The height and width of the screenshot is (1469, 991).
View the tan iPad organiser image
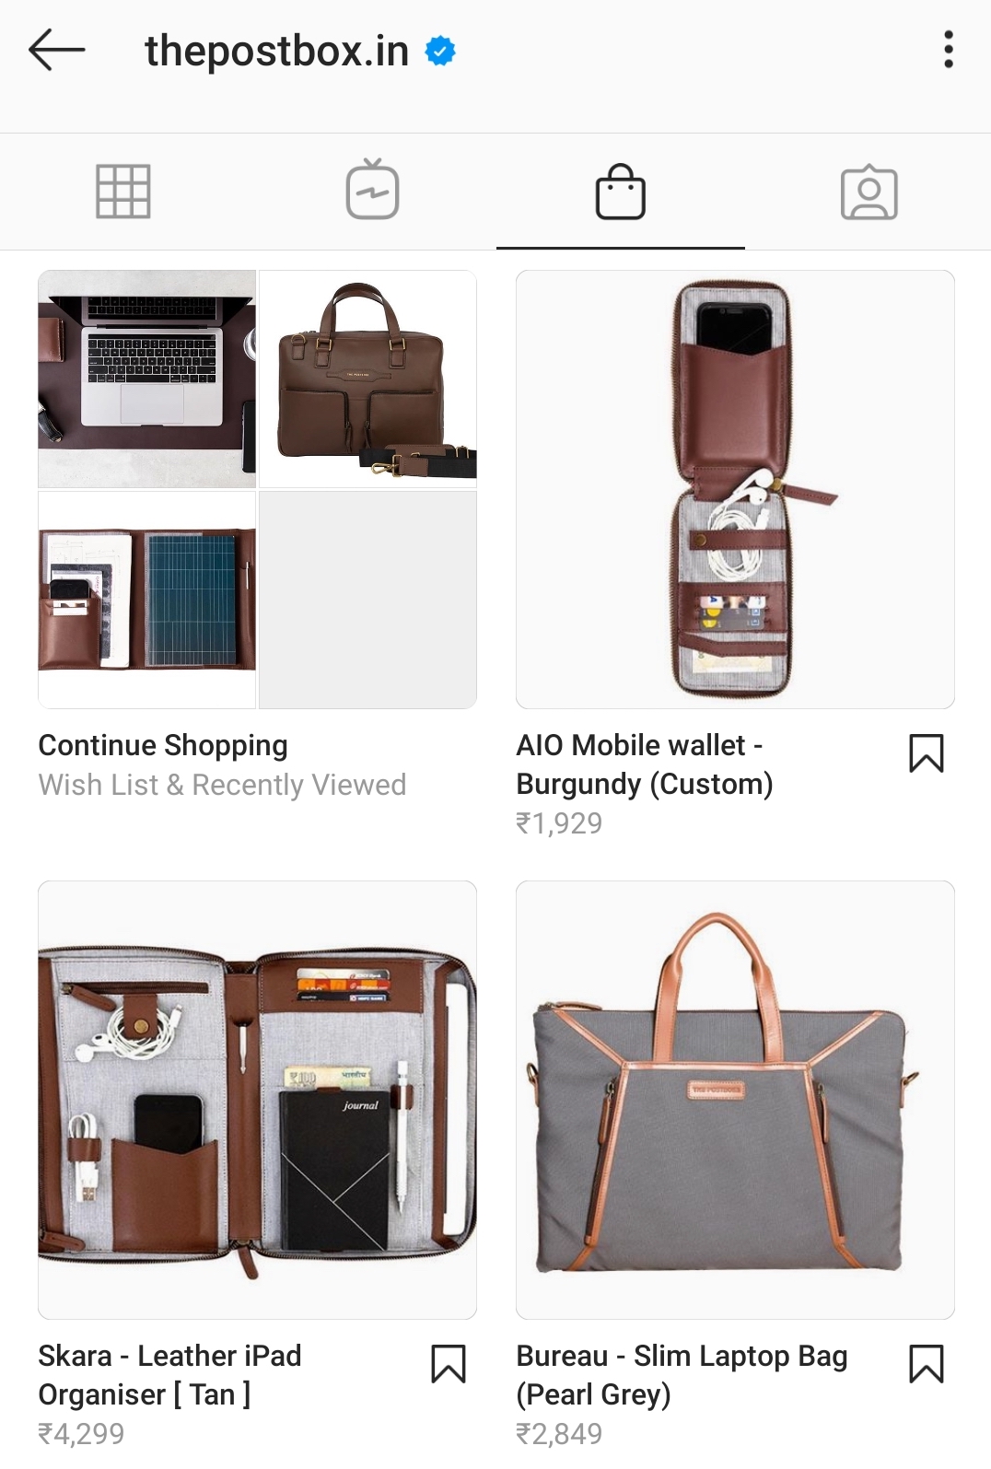pyautogui.click(x=257, y=1100)
